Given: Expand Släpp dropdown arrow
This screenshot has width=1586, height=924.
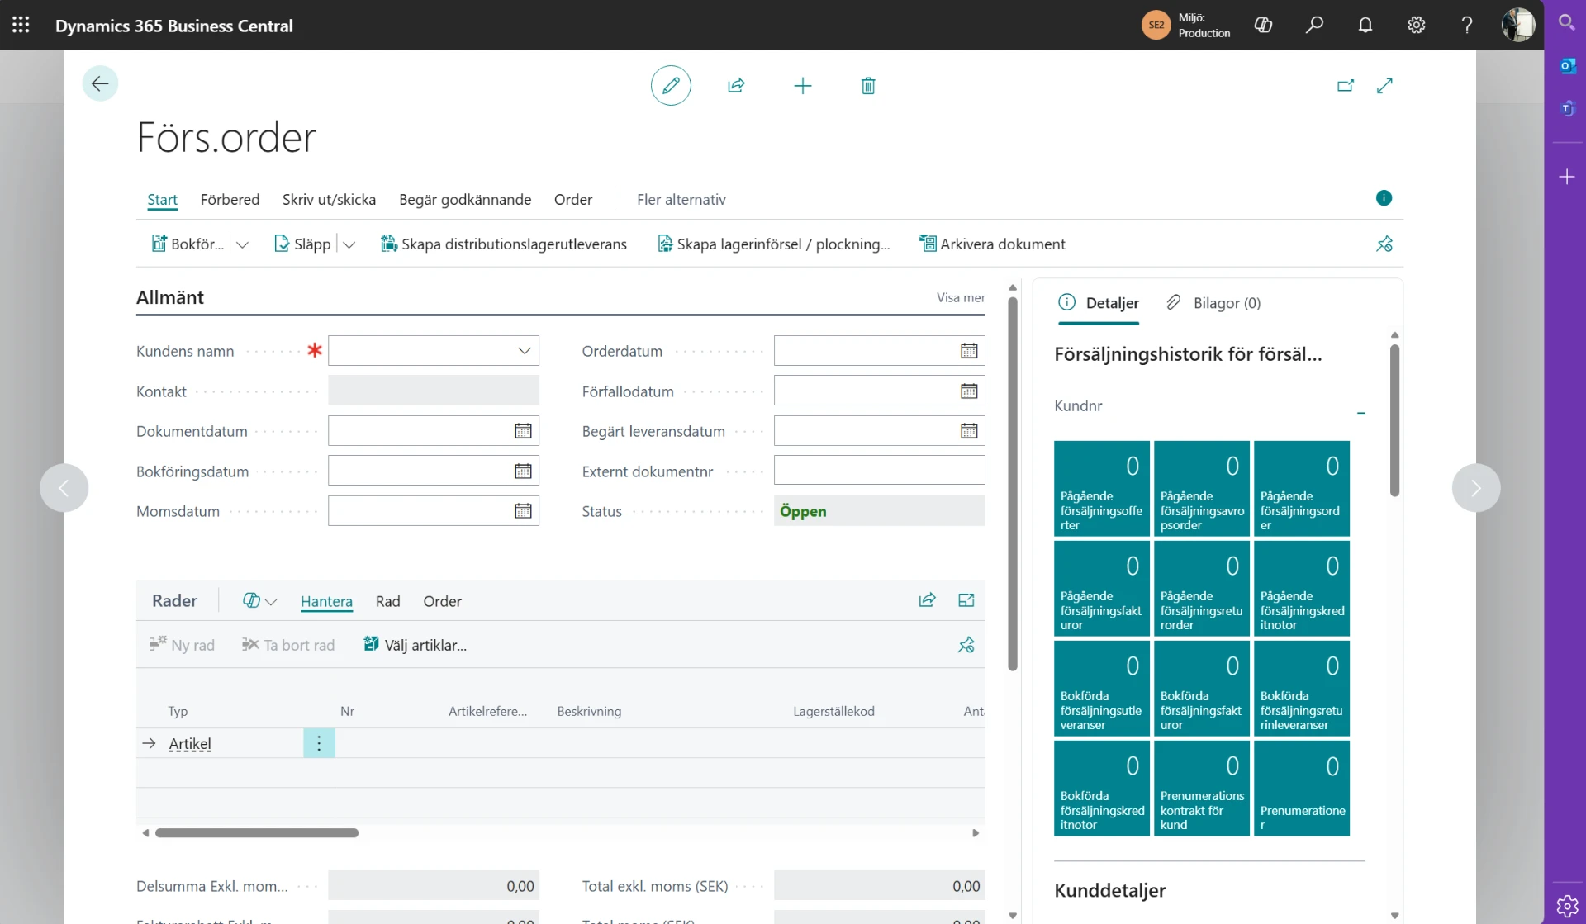Looking at the screenshot, I should (x=349, y=244).
